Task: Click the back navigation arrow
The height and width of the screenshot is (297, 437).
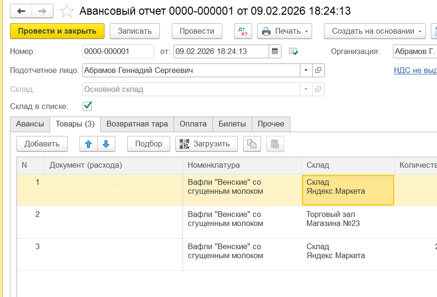Action: pos(21,11)
